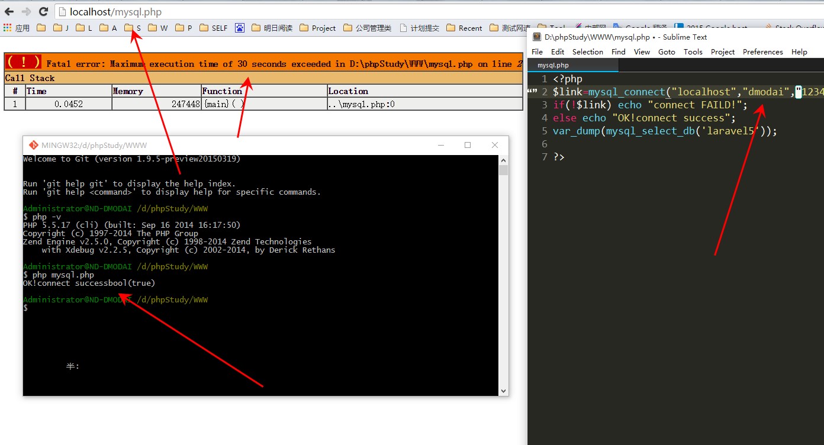
Task: Open the J bookmark folder
Action: (x=61, y=28)
